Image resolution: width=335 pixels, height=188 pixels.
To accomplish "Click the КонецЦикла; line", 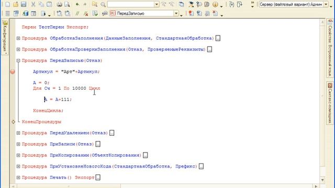I will click(48, 111).
